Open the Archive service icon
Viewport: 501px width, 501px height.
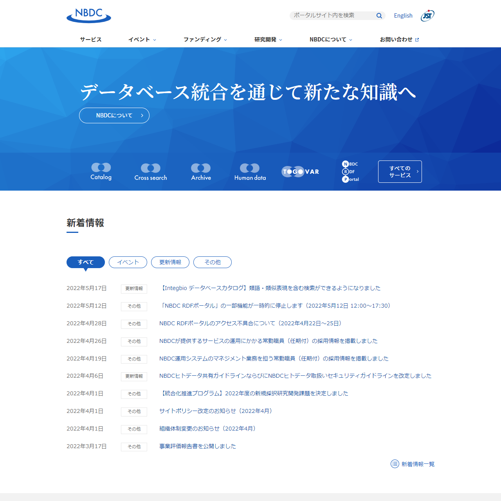[201, 172]
